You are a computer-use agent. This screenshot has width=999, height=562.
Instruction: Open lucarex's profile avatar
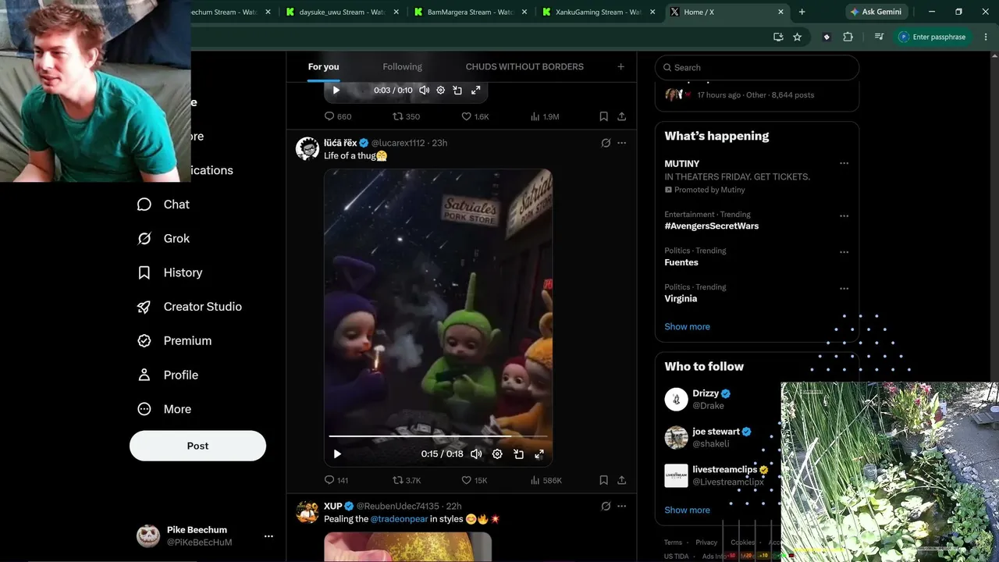[308, 148]
